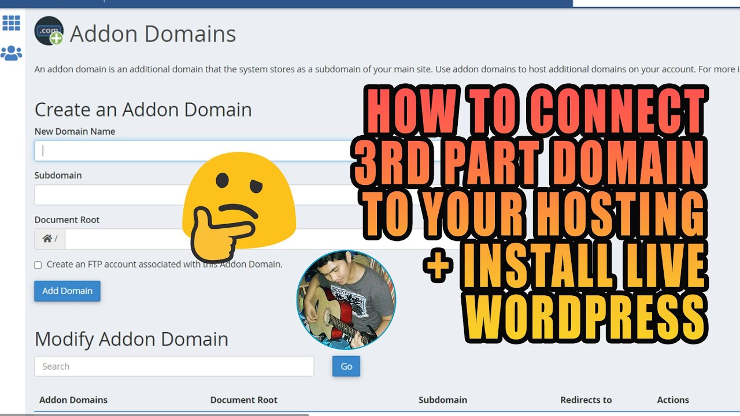Click the guitar player profile picture
This screenshot has height=416, width=740.
pos(346,299)
